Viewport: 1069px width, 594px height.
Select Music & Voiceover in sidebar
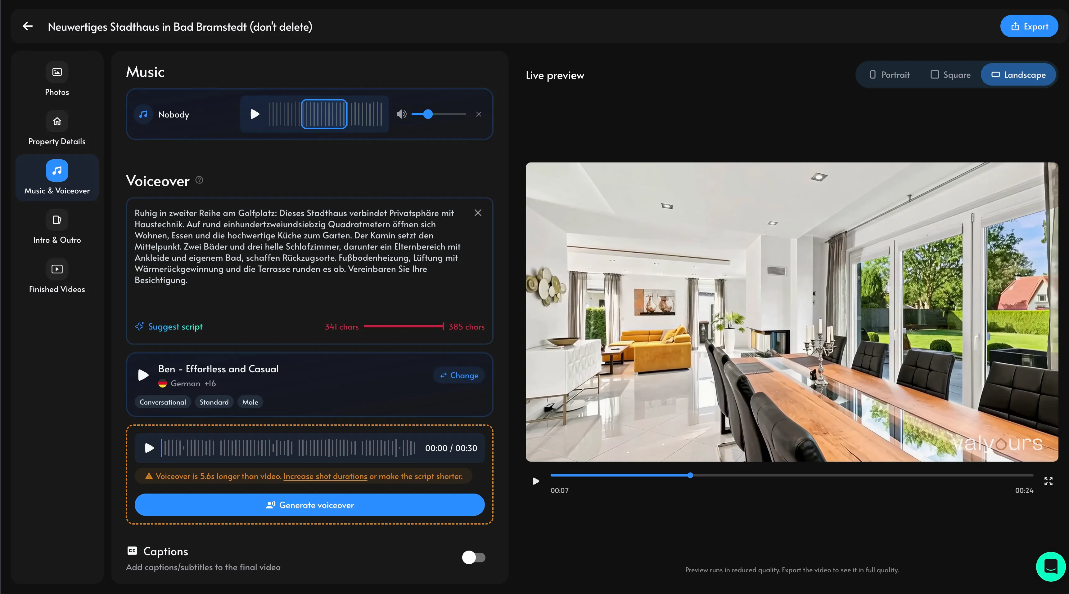tap(57, 178)
